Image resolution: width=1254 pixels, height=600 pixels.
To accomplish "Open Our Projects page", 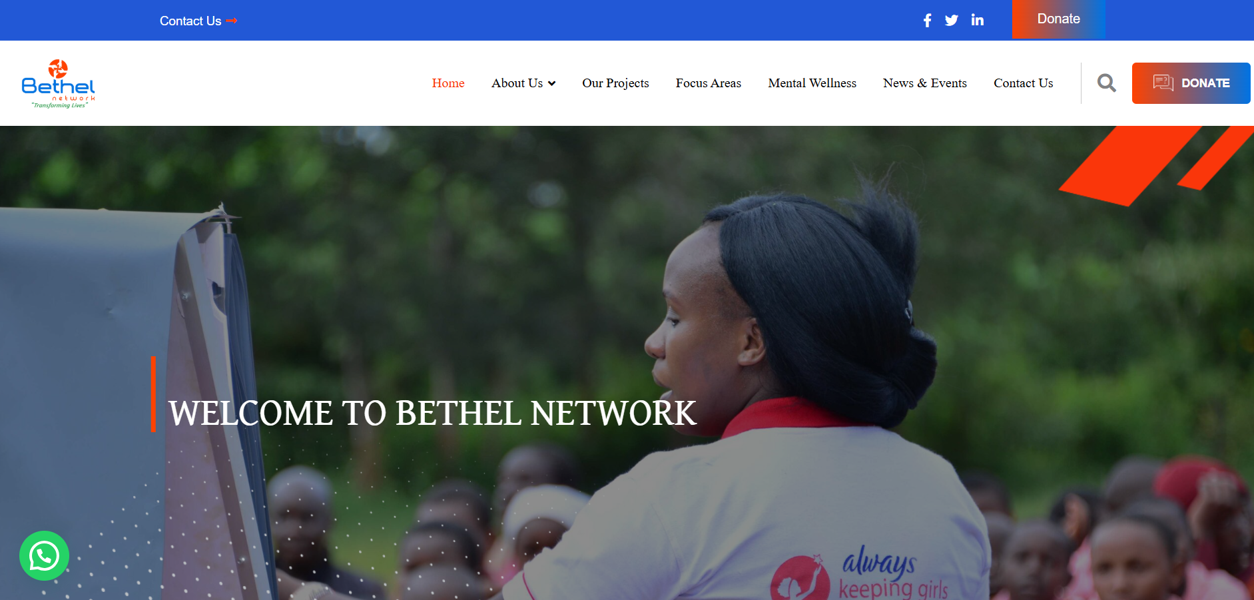I will pyautogui.click(x=615, y=83).
